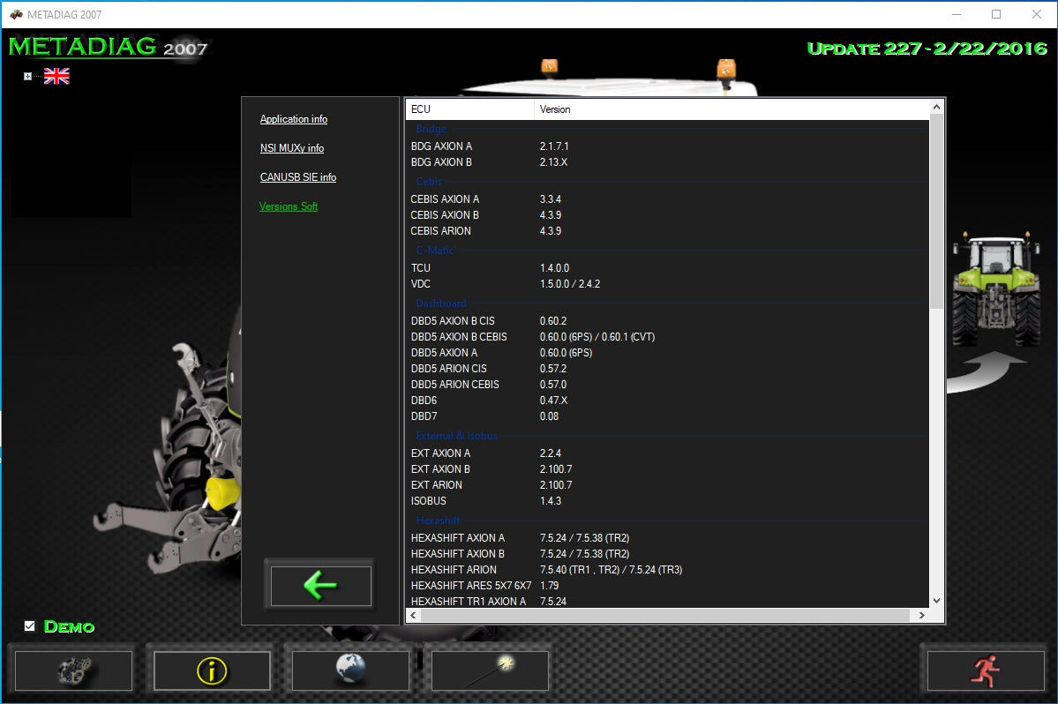The height and width of the screenshot is (704, 1058).
Task: Click the running man exit icon
Action: pyautogui.click(x=985, y=670)
